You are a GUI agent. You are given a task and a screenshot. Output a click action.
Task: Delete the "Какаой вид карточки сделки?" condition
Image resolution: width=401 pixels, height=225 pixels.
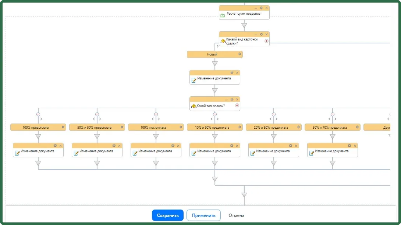click(x=266, y=34)
